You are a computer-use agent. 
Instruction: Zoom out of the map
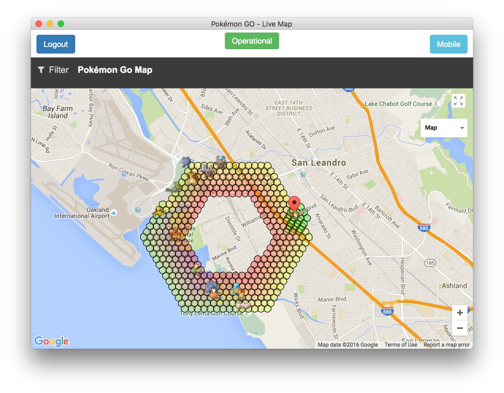pos(460,328)
